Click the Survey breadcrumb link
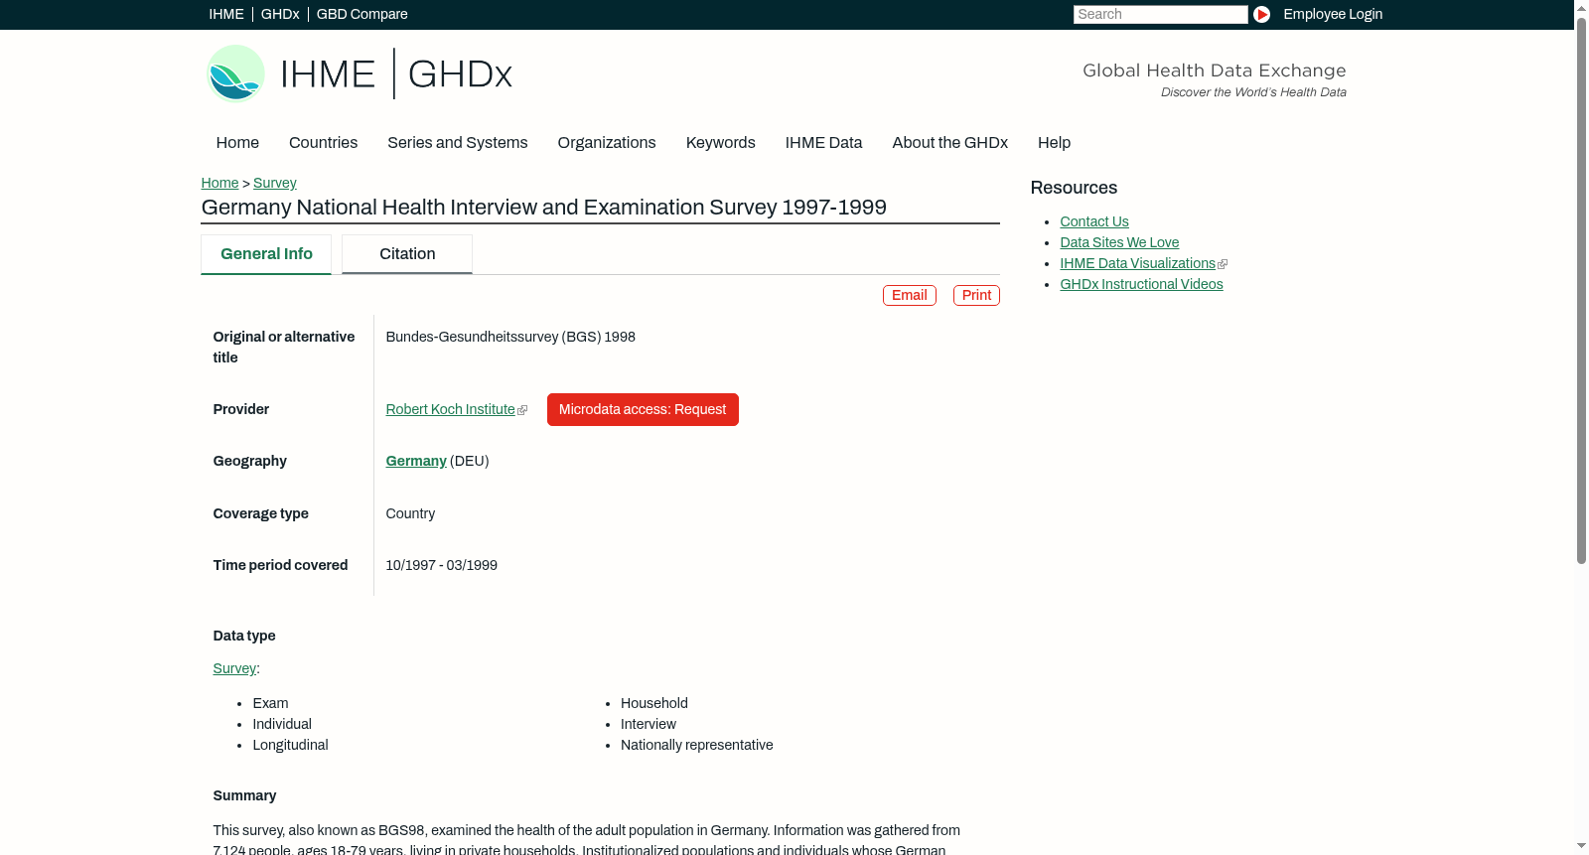The width and height of the screenshot is (1589, 855). (275, 183)
